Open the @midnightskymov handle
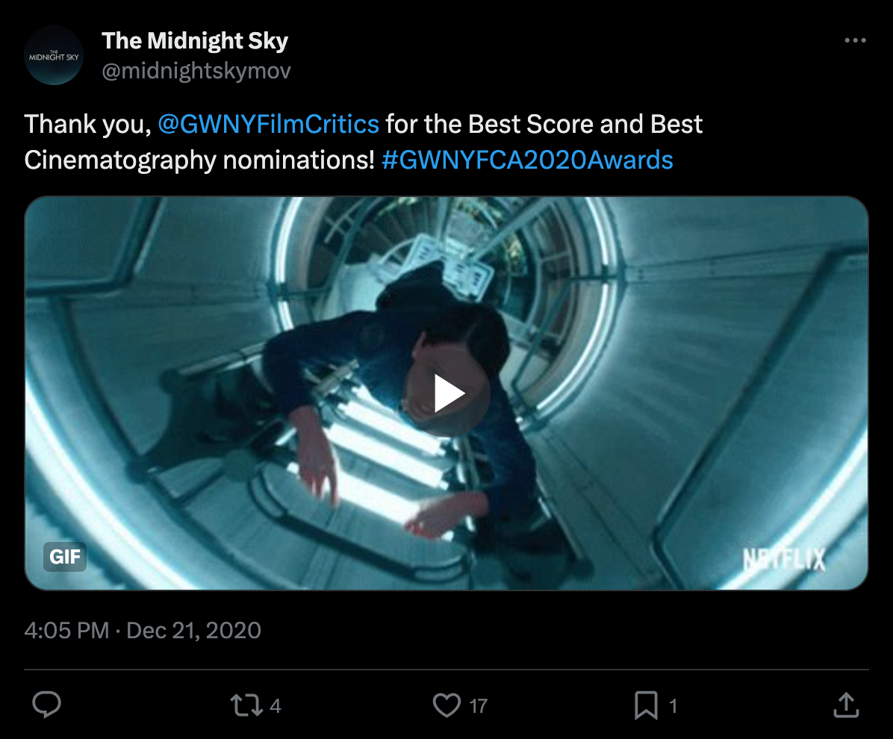 pos(196,71)
